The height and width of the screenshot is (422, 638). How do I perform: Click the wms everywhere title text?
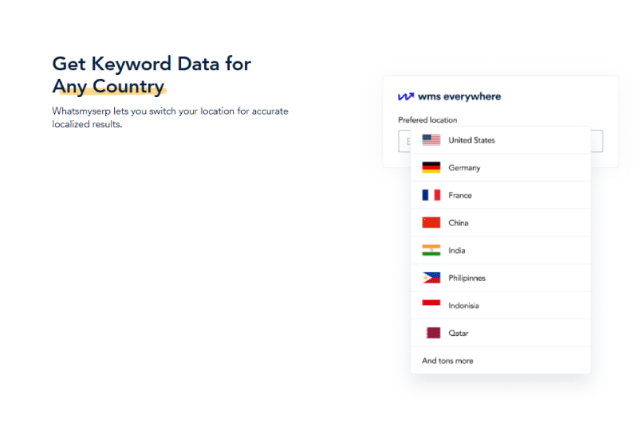[459, 96]
